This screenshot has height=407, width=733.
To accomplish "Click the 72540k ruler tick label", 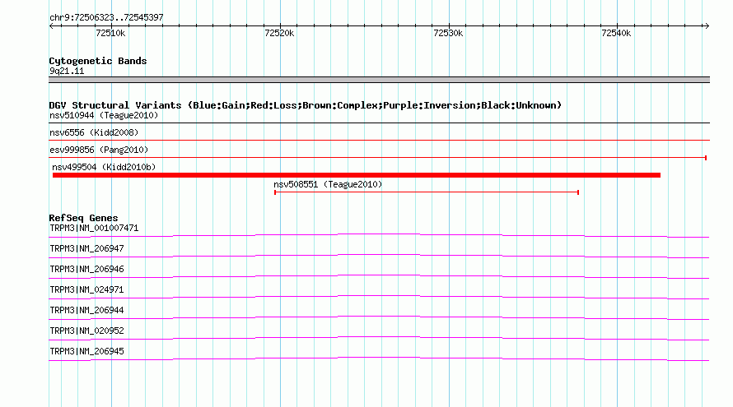I will [x=616, y=33].
